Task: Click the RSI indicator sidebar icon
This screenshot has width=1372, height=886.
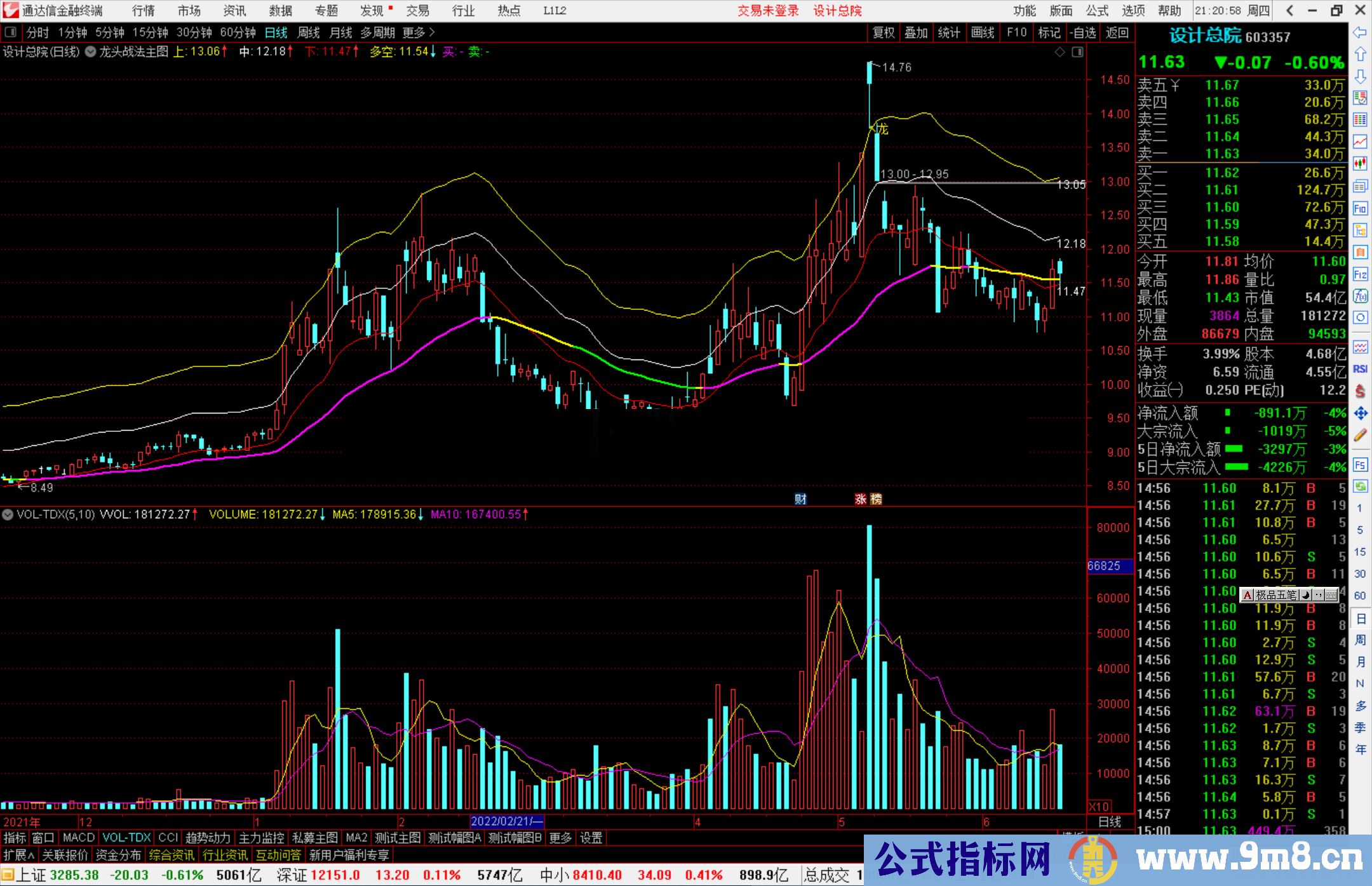Action: pos(1360,369)
